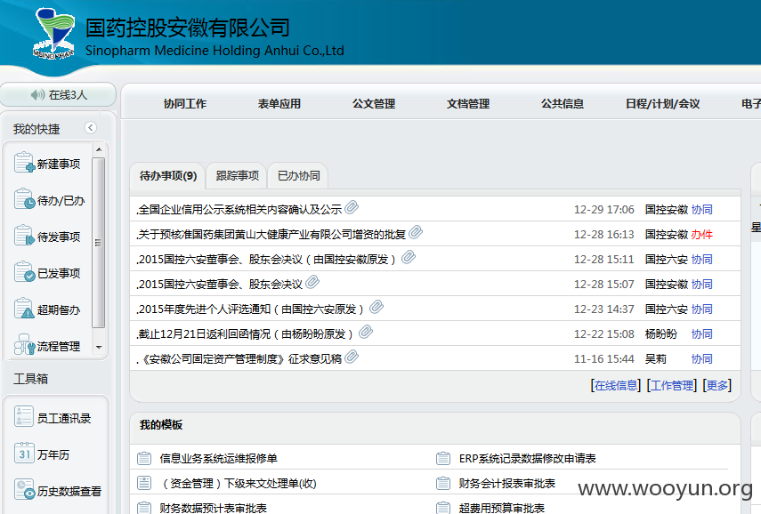The height and width of the screenshot is (514, 761).
Task: Open template 超费用预算审批表
Action: click(502, 508)
